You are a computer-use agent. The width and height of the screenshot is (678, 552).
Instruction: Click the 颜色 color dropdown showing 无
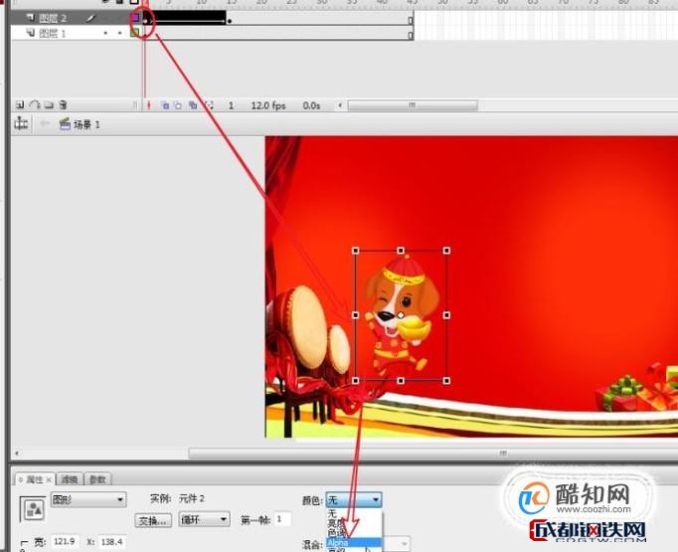(354, 500)
